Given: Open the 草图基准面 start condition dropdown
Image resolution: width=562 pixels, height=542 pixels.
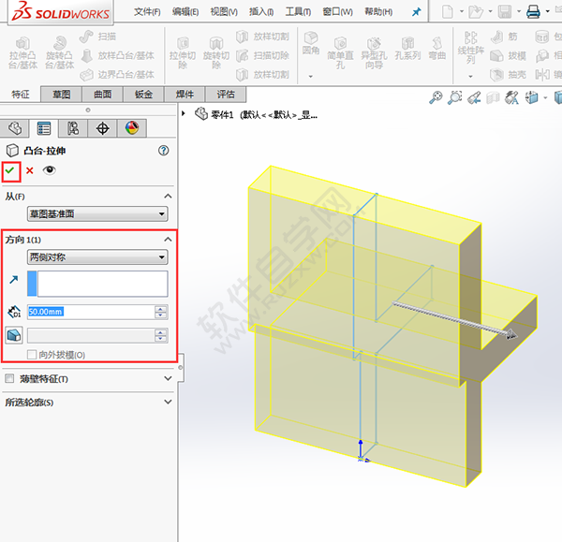Looking at the screenshot, I should click(x=97, y=213).
